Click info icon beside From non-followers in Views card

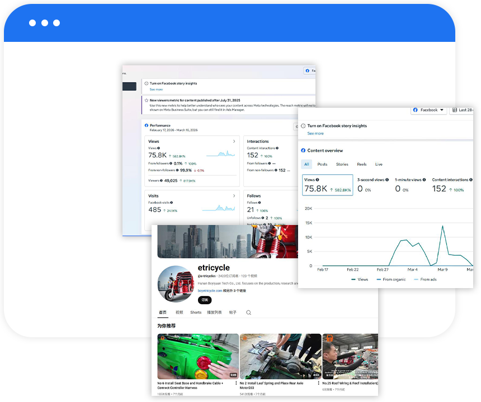coord(177,170)
